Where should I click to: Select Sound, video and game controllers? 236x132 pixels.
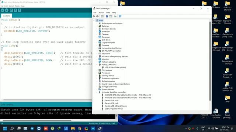115,84
